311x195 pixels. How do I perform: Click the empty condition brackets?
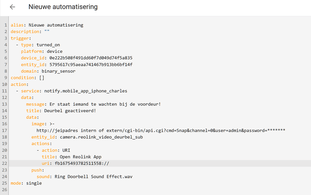[x=42, y=78]
